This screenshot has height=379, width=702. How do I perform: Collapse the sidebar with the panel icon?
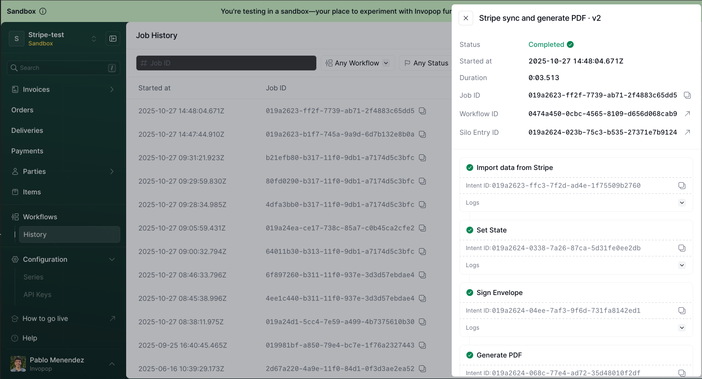tap(113, 39)
